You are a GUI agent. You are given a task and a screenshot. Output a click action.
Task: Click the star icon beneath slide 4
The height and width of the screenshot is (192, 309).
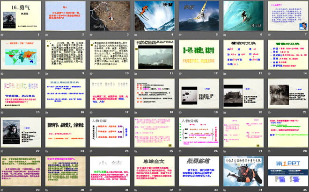(136, 35)
